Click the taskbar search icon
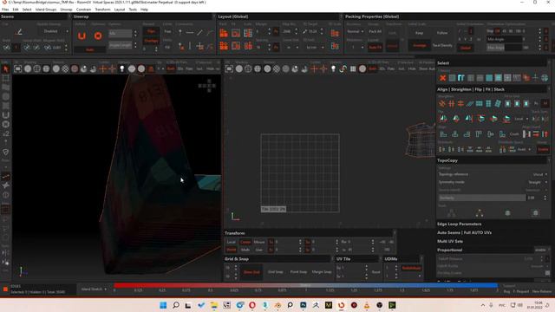This screenshot has width=555, height=312. click(176, 305)
